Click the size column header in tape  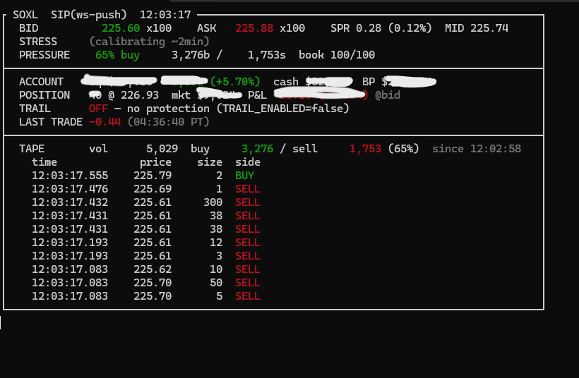point(210,162)
